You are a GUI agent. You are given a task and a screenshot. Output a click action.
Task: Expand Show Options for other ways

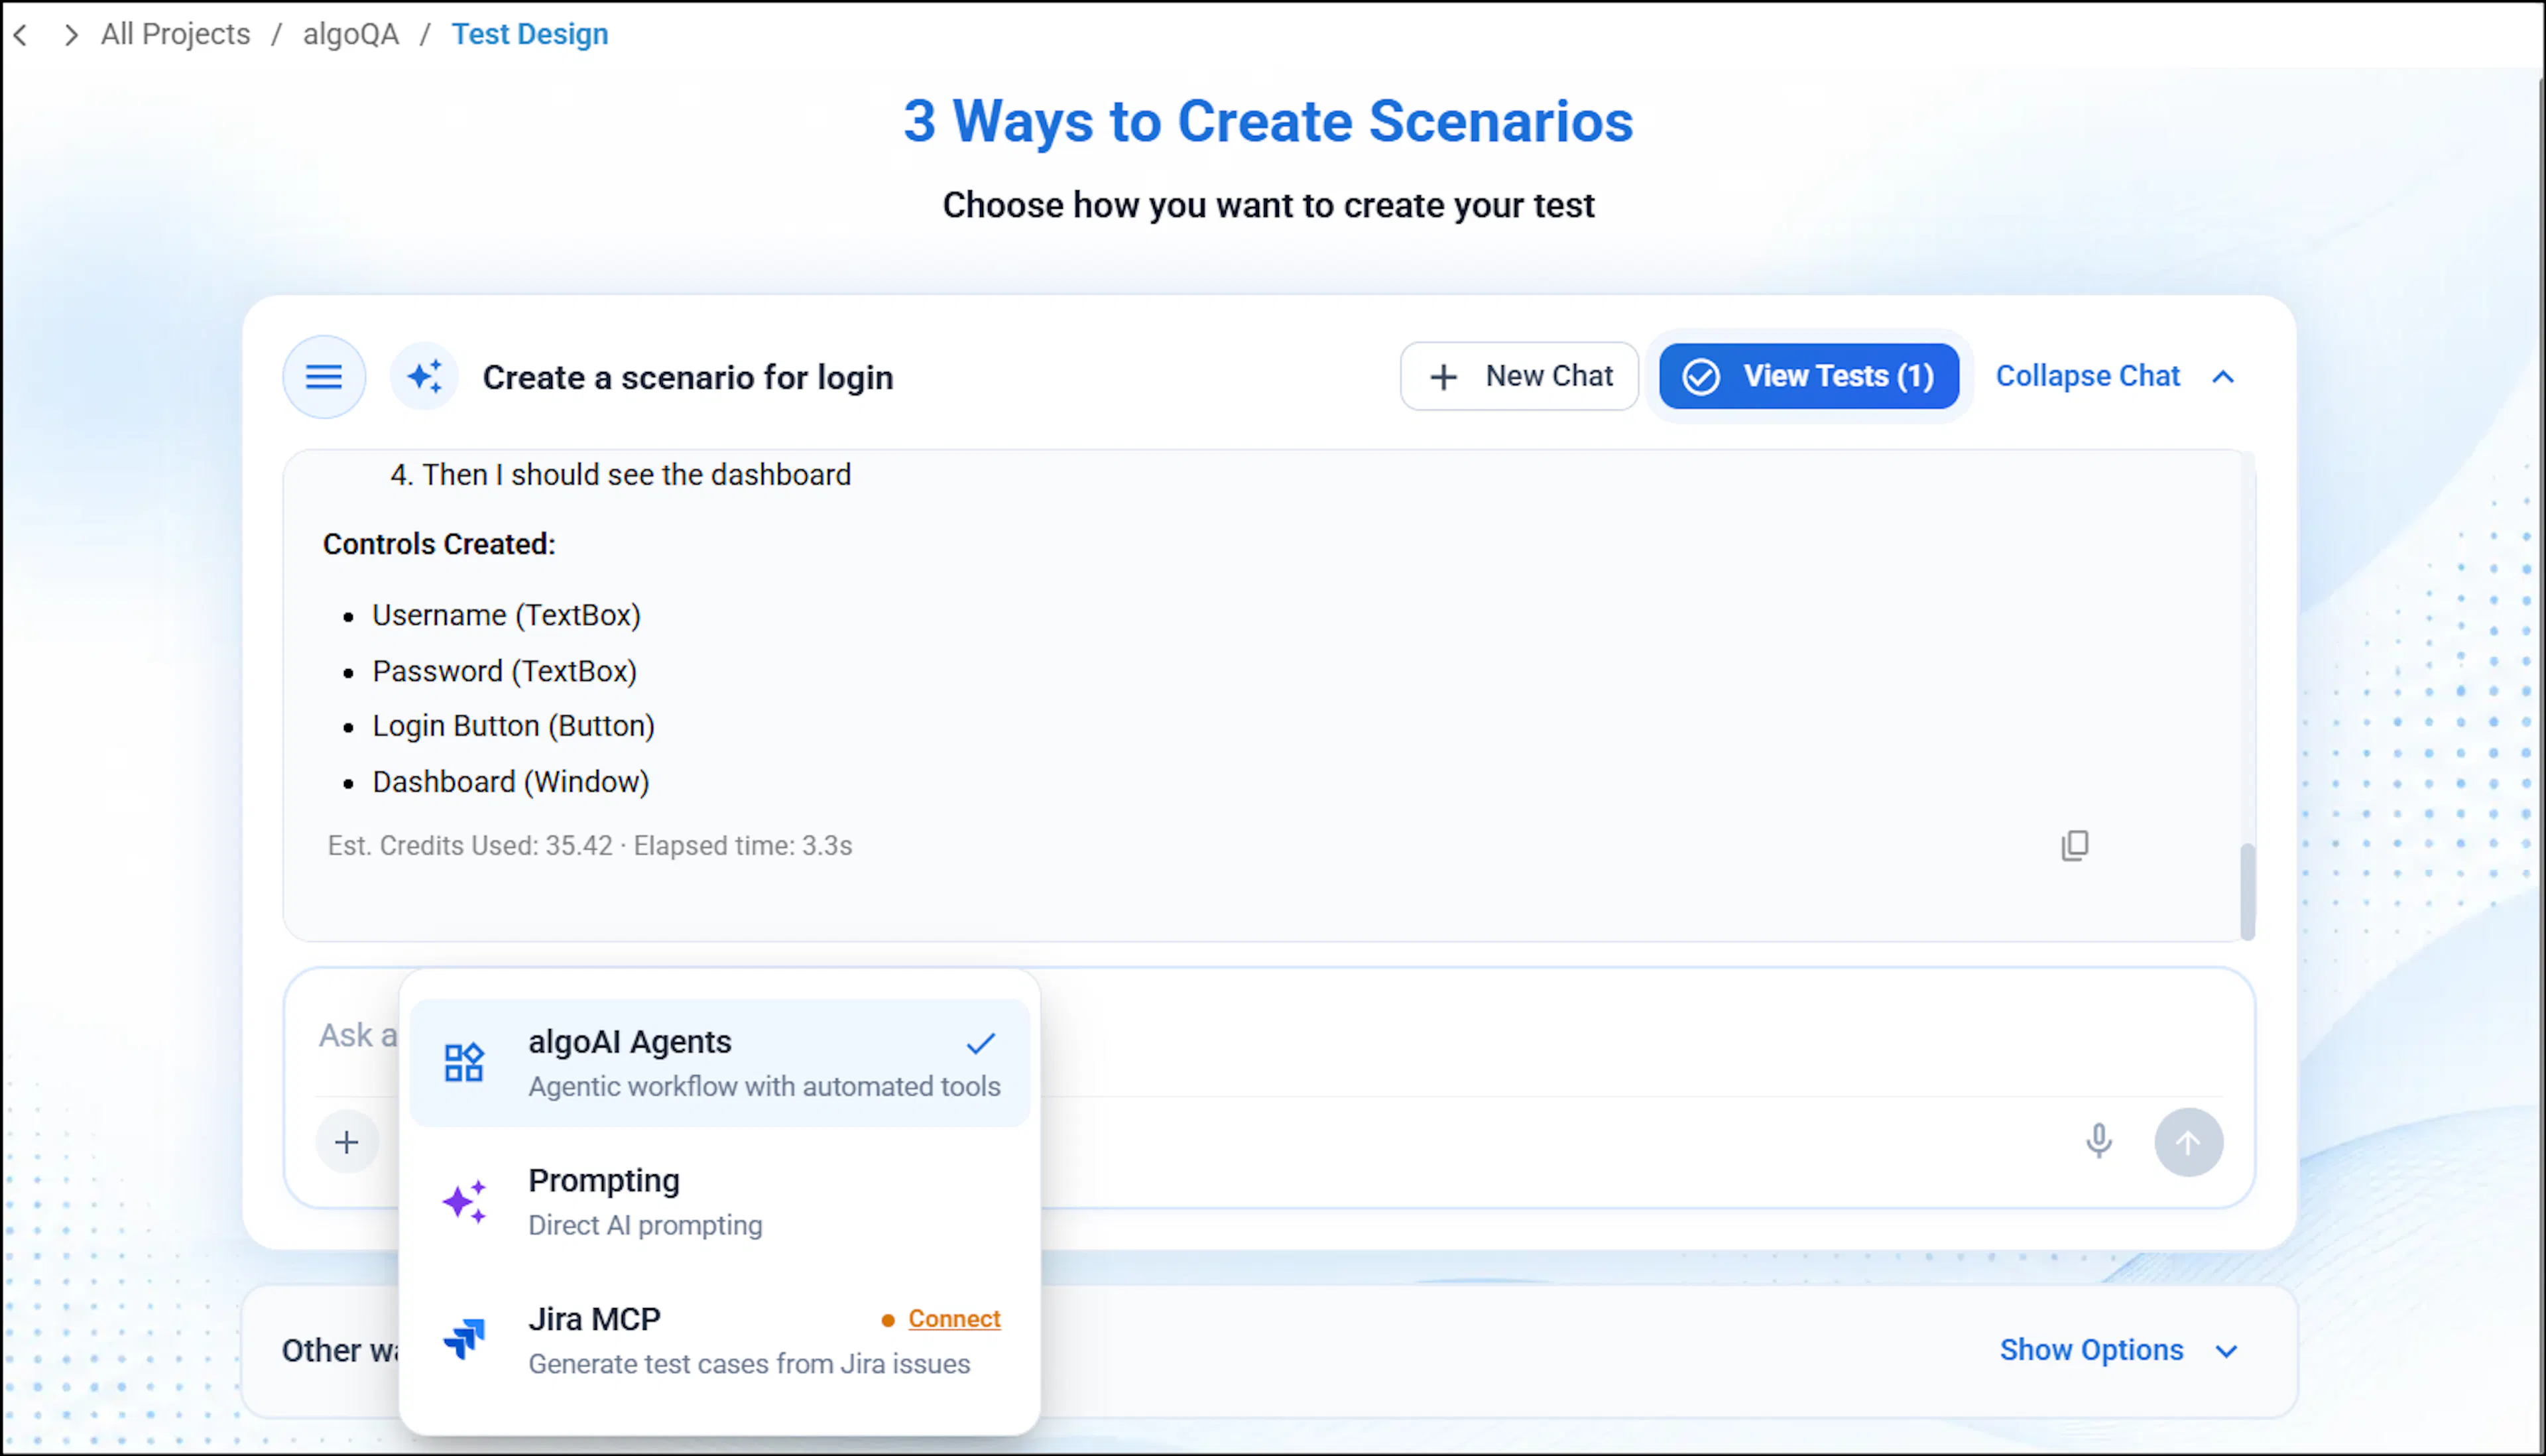pos(2119,1350)
